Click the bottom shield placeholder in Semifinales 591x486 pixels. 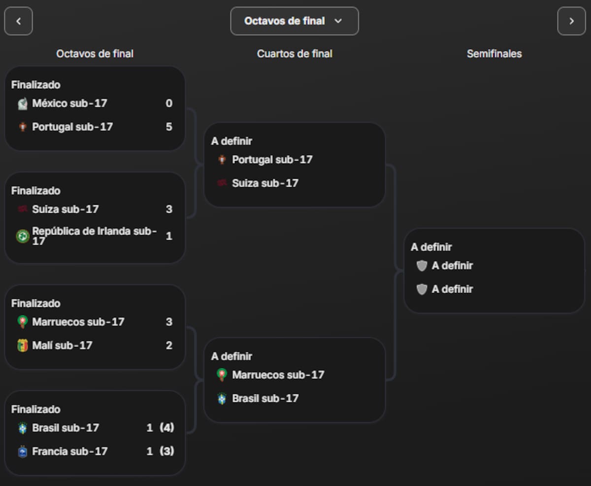click(x=422, y=289)
